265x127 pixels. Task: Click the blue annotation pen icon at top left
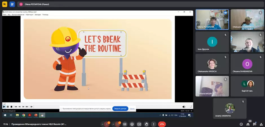point(12,4)
